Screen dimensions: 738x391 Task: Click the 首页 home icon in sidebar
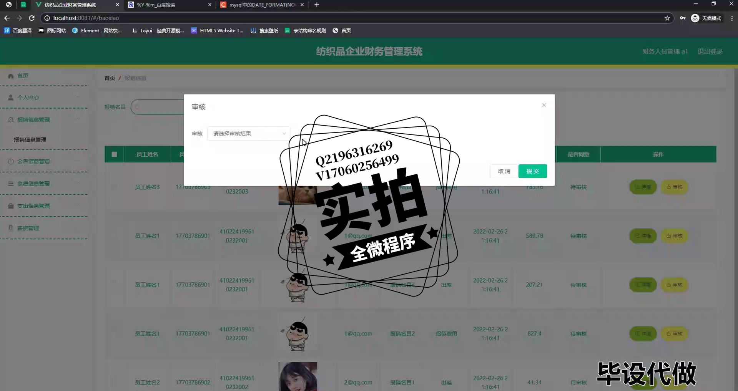[x=11, y=76]
